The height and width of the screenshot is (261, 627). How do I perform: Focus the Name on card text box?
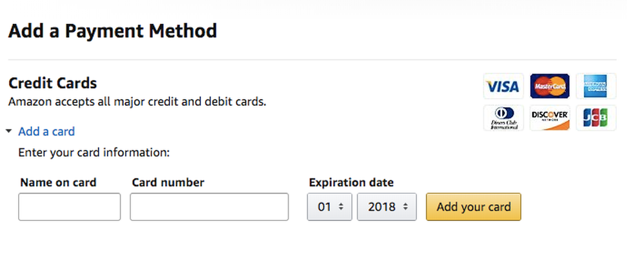click(69, 207)
